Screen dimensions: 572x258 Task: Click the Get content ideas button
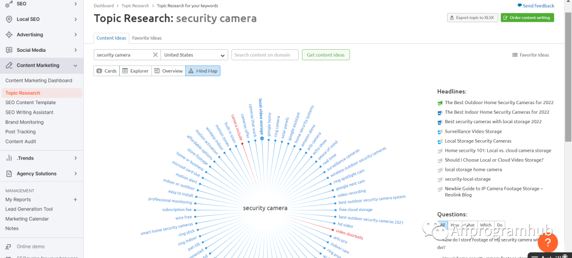coord(326,55)
